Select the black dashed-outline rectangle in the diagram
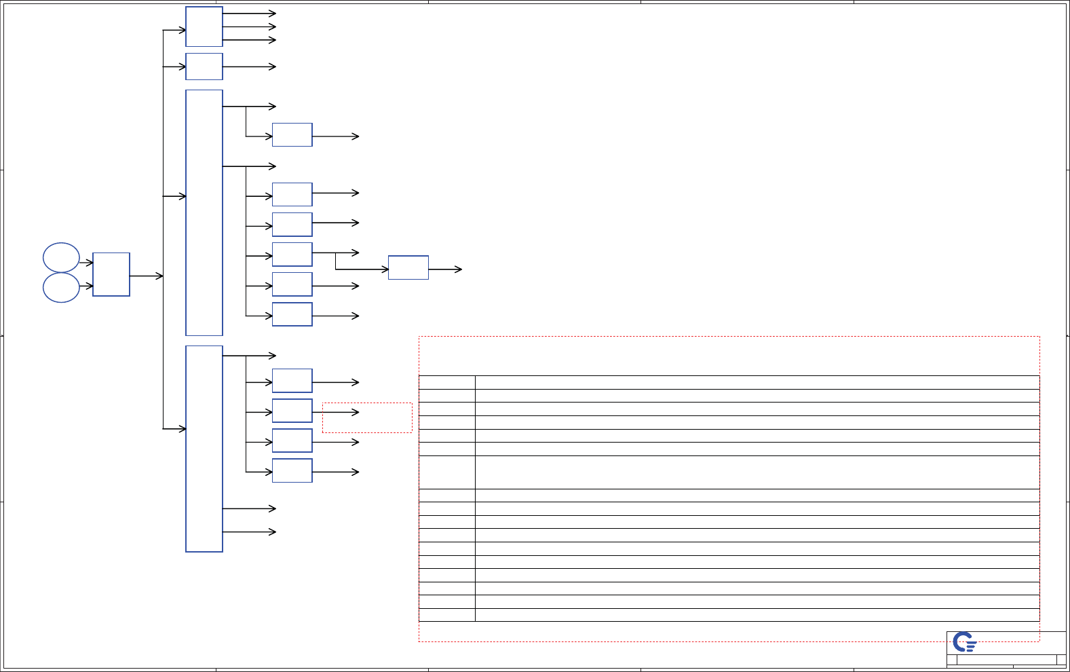This screenshot has height=672, width=1070. click(367, 417)
